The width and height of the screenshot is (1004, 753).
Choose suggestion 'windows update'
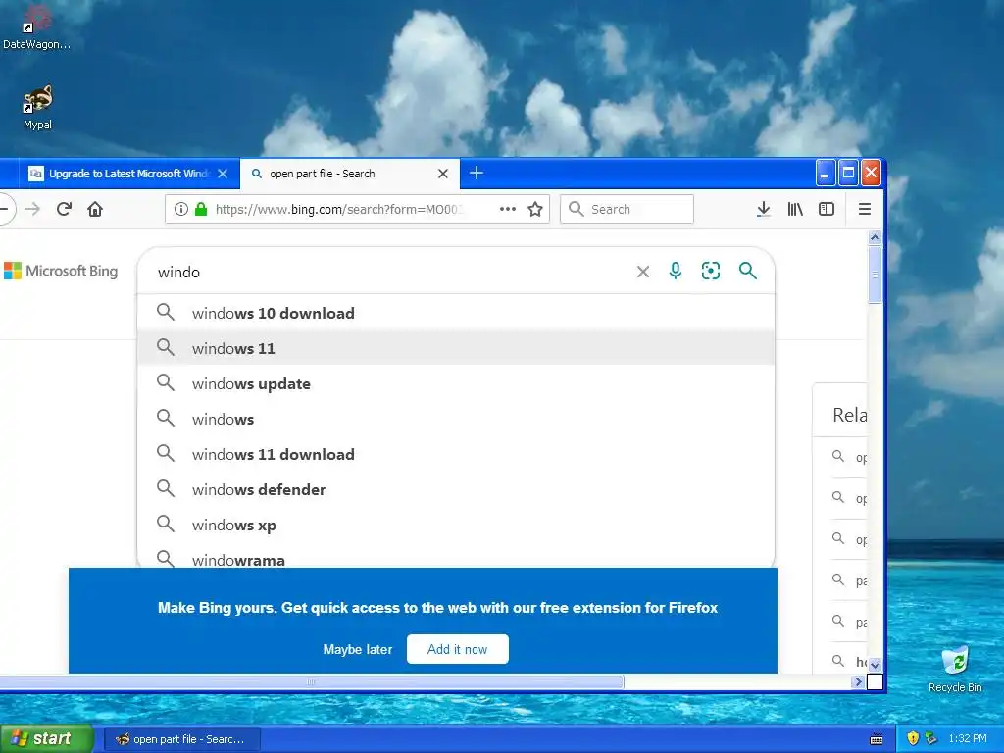(456, 383)
